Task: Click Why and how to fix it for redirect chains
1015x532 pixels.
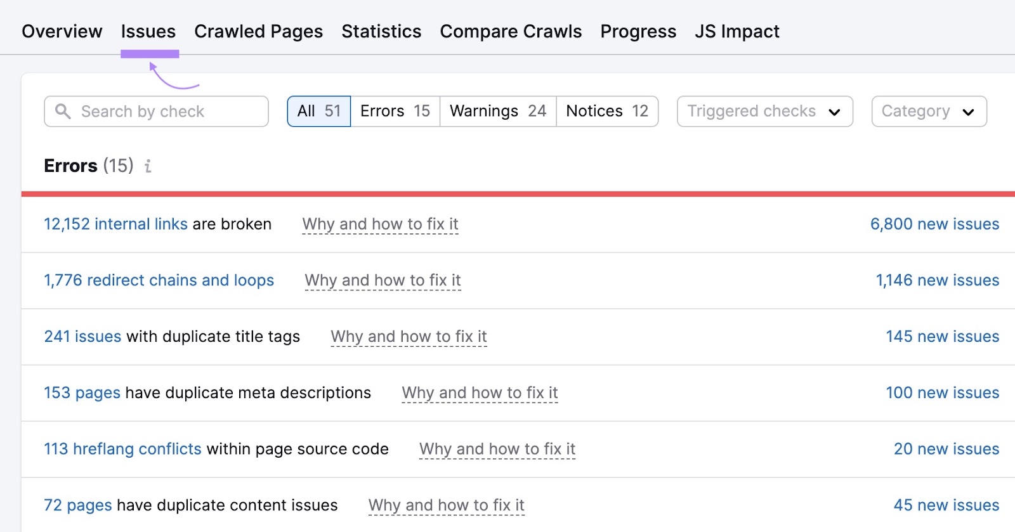Action: point(383,280)
